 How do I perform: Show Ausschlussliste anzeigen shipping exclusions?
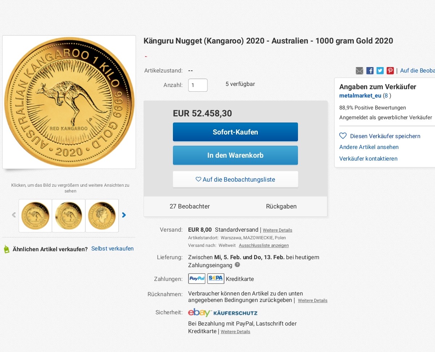tap(264, 245)
